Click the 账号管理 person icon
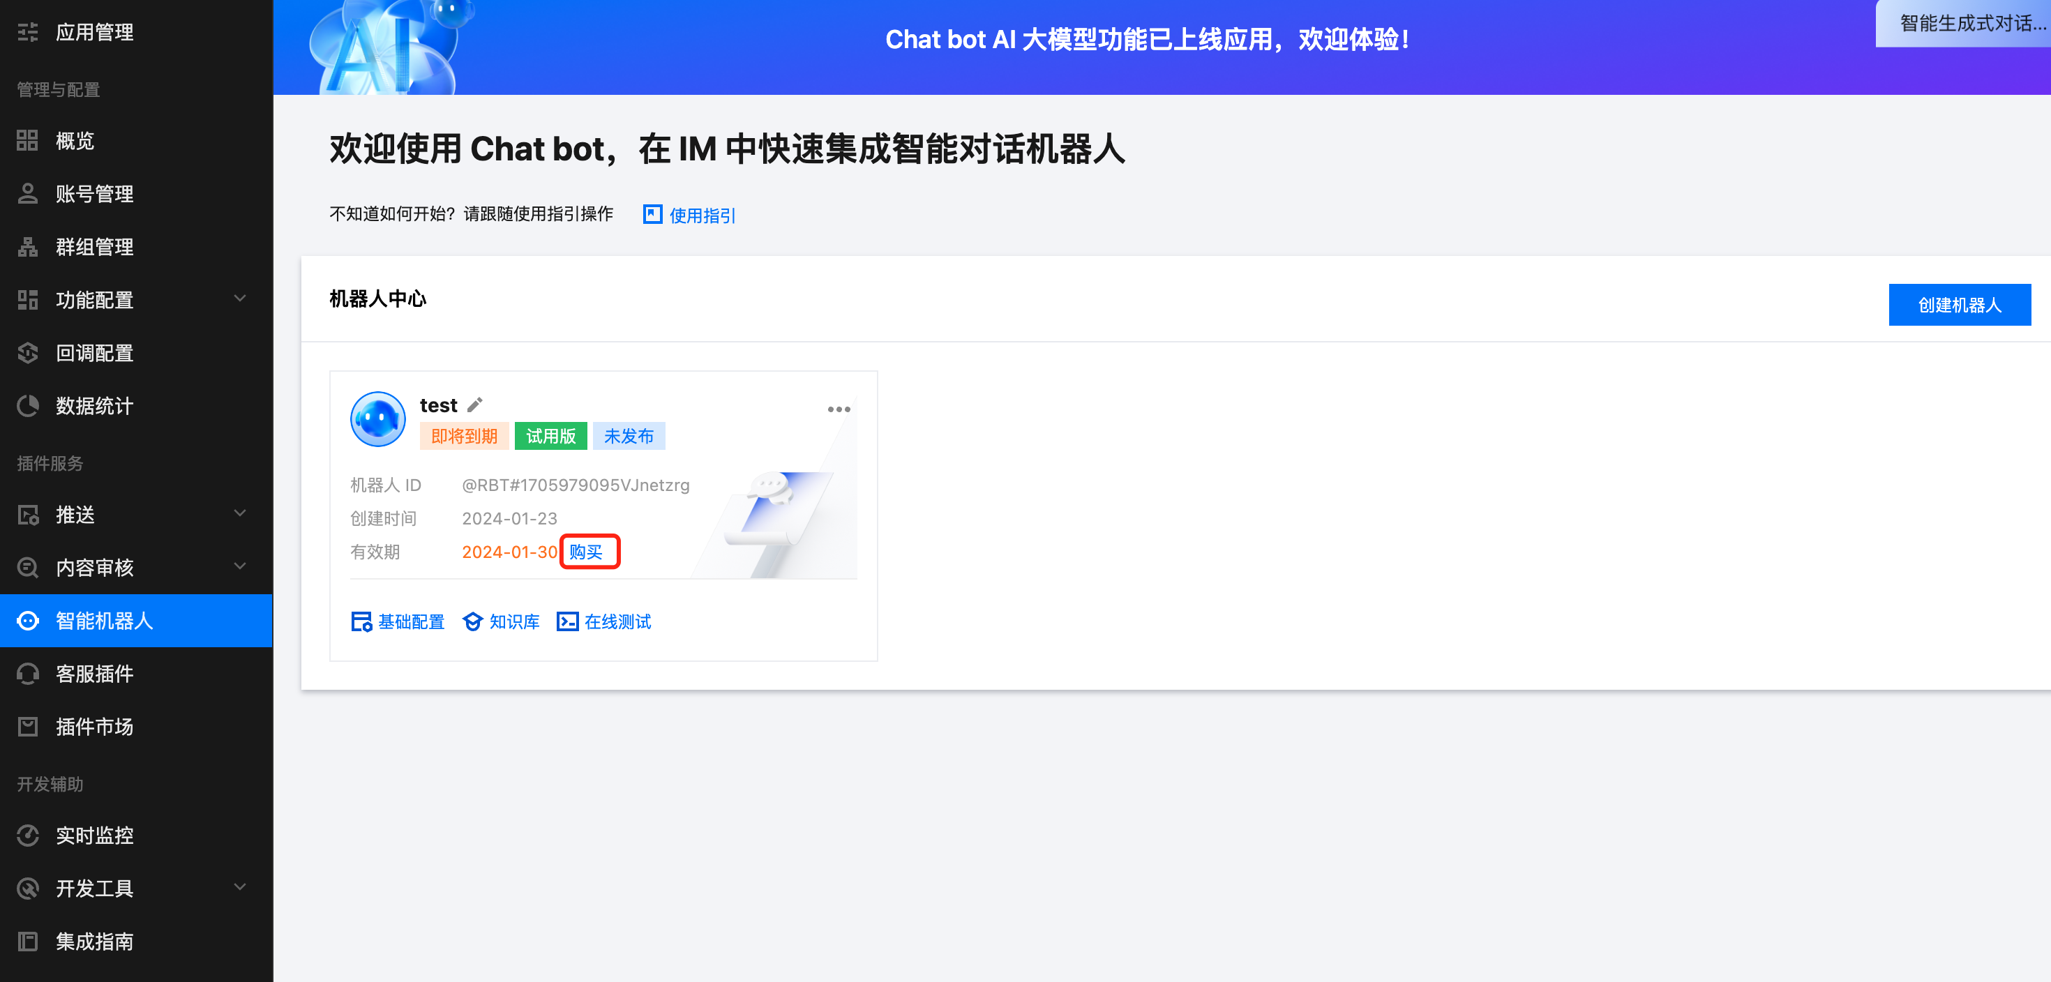Viewport: 2051px width, 982px height. [28, 194]
